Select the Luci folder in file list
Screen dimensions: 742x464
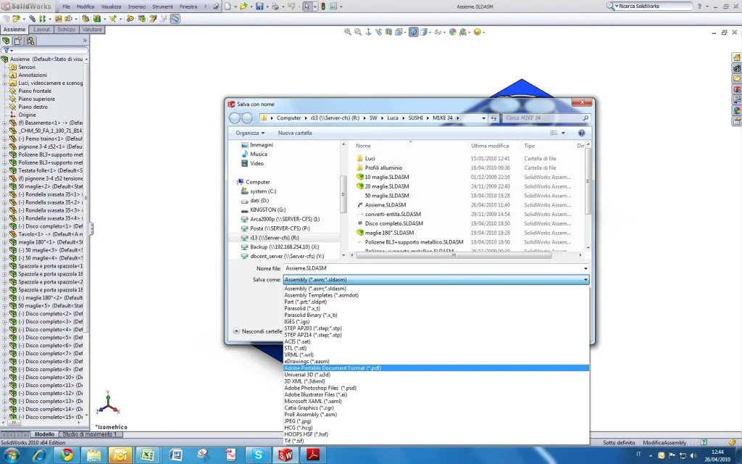pyautogui.click(x=370, y=159)
